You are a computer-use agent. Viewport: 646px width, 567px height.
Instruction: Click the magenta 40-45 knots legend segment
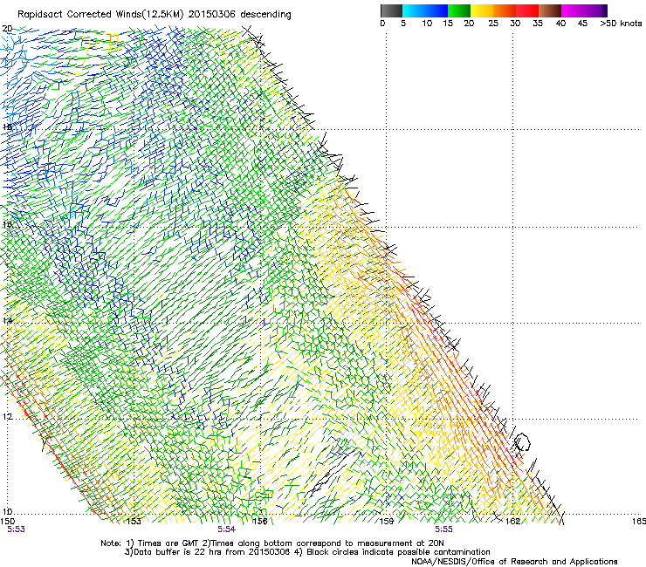(573, 10)
